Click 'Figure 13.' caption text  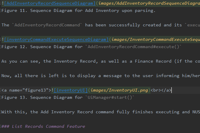(14, 98)
